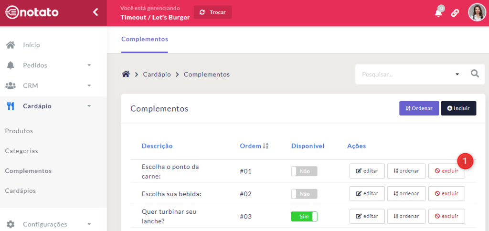This screenshot has width=489, height=231.
Task: Click the search magnifier icon
Action: click(x=475, y=74)
